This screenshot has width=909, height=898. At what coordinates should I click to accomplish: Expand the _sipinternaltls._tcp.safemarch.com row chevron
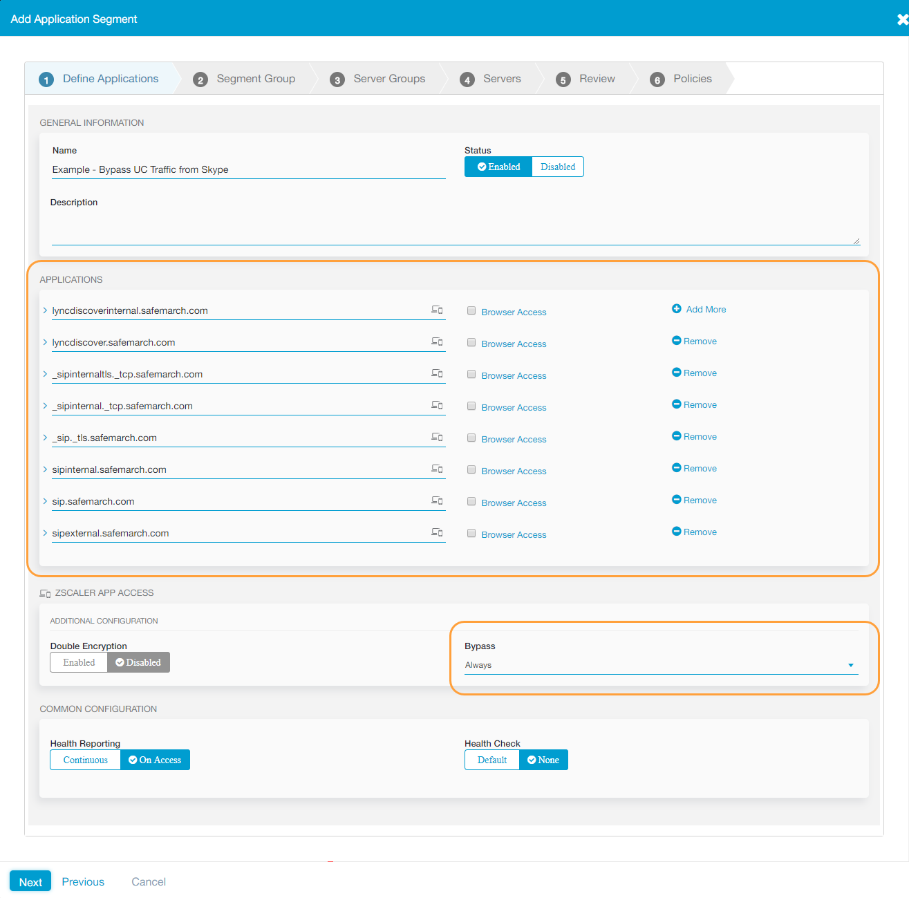tap(45, 374)
